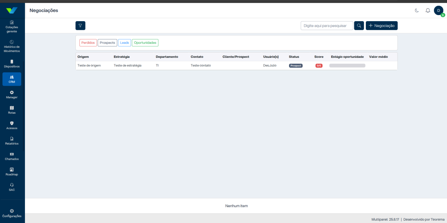Click the Estágio oportunidade progress bar
Image resolution: width=447 pixels, height=223 pixels.
click(347, 66)
